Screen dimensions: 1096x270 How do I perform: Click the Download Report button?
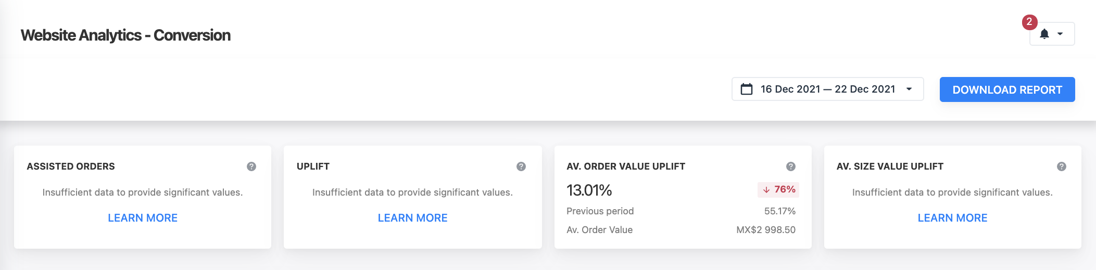tap(1007, 89)
